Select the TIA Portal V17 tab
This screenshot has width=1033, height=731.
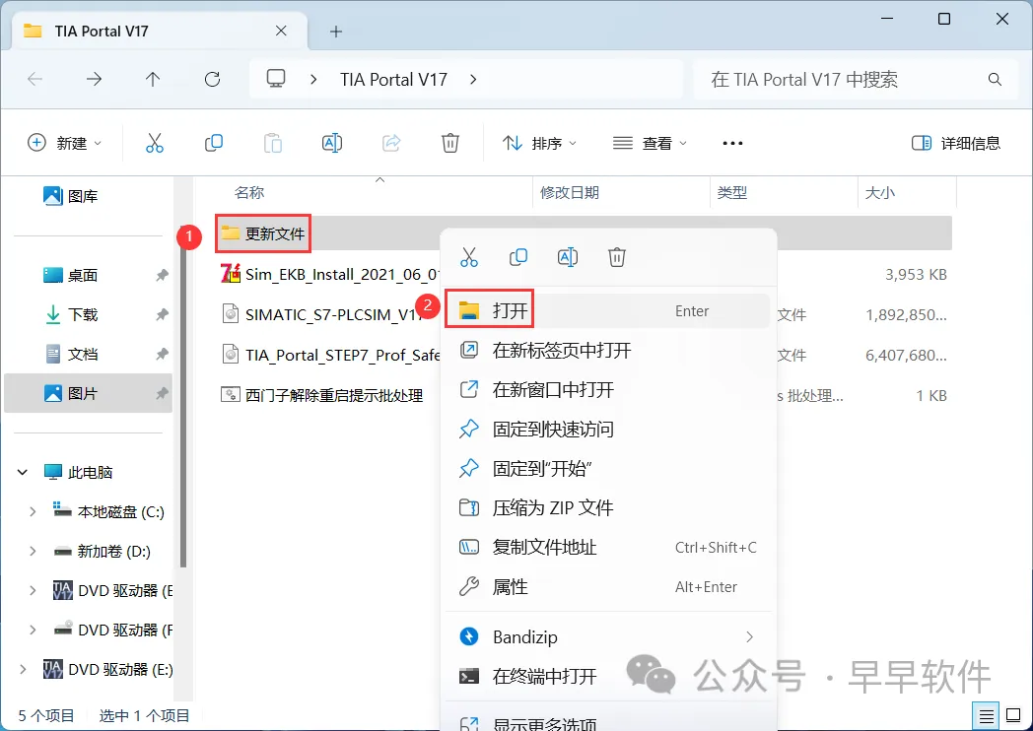click(160, 31)
